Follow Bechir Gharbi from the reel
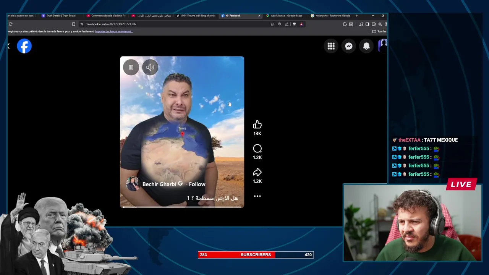This screenshot has height=275, width=489. point(197,184)
